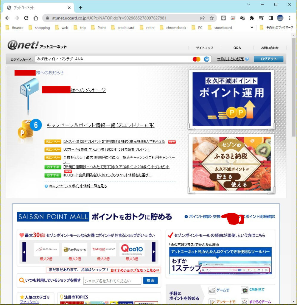Open the 永久不滅ポイント ポイント運用 banner
The image size is (297, 305).
point(231,99)
